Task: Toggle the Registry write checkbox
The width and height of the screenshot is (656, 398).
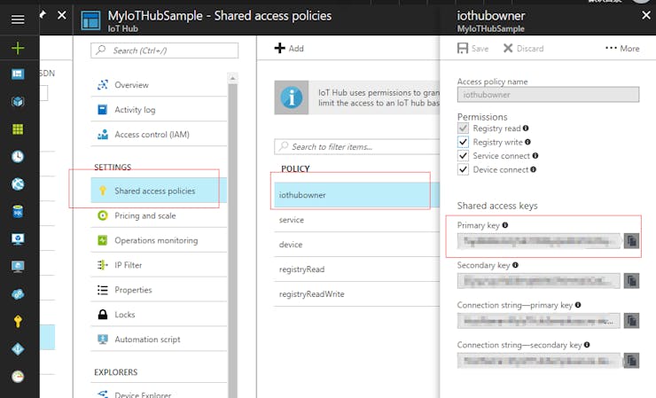Action: tap(463, 142)
